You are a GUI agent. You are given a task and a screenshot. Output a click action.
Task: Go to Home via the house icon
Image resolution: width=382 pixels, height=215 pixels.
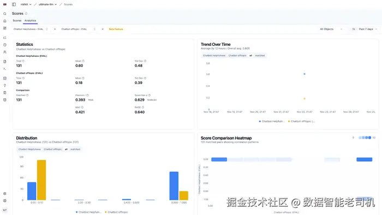(4, 21)
